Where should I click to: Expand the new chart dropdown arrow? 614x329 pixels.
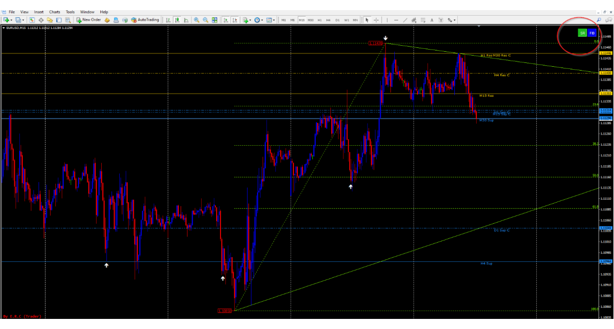(11, 20)
